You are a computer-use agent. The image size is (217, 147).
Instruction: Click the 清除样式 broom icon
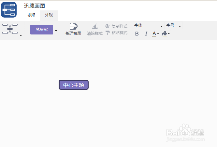(x=95, y=27)
